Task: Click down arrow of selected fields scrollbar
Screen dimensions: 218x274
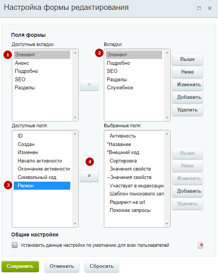Action: (167, 224)
